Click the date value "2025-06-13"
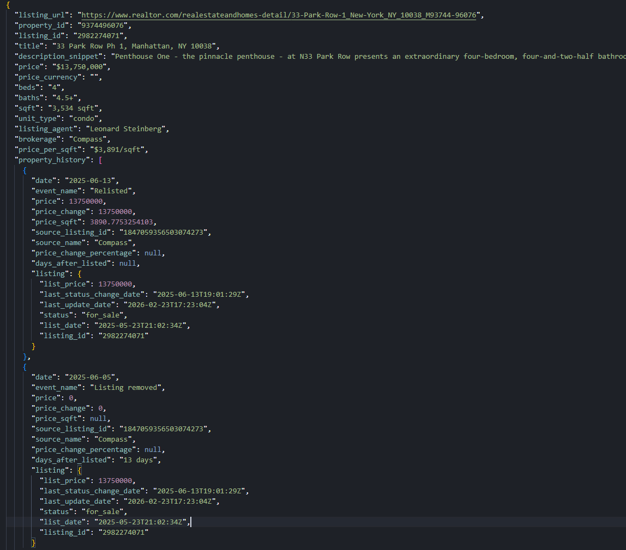The height and width of the screenshot is (550, 626). coord(90,181)
